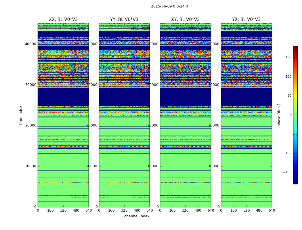
Task: Click the 10000 y-tick of the XX panel
Action: 31,166
